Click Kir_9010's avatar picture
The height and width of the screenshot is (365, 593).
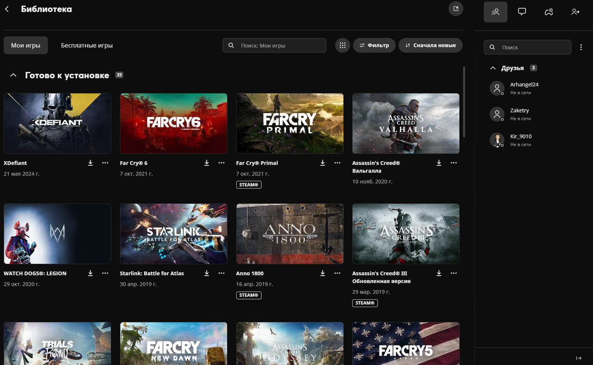(497, 140)
